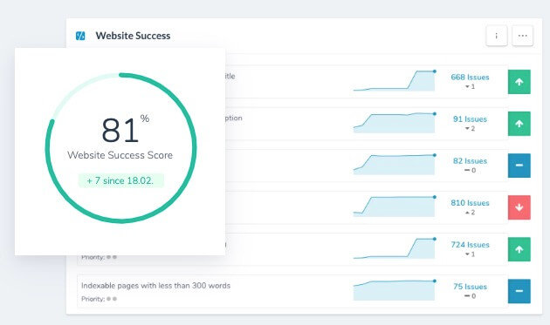Open the 724 Issues link
Screen dimensions: 550x325
pyautogui.click(x=470, y=245)
